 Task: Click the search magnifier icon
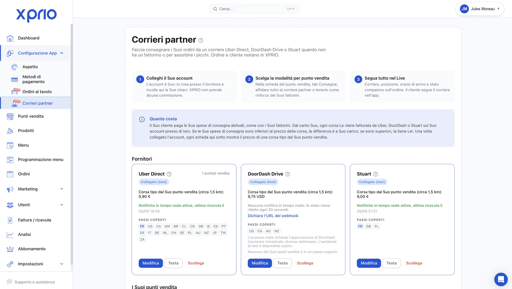pos(215,9)
